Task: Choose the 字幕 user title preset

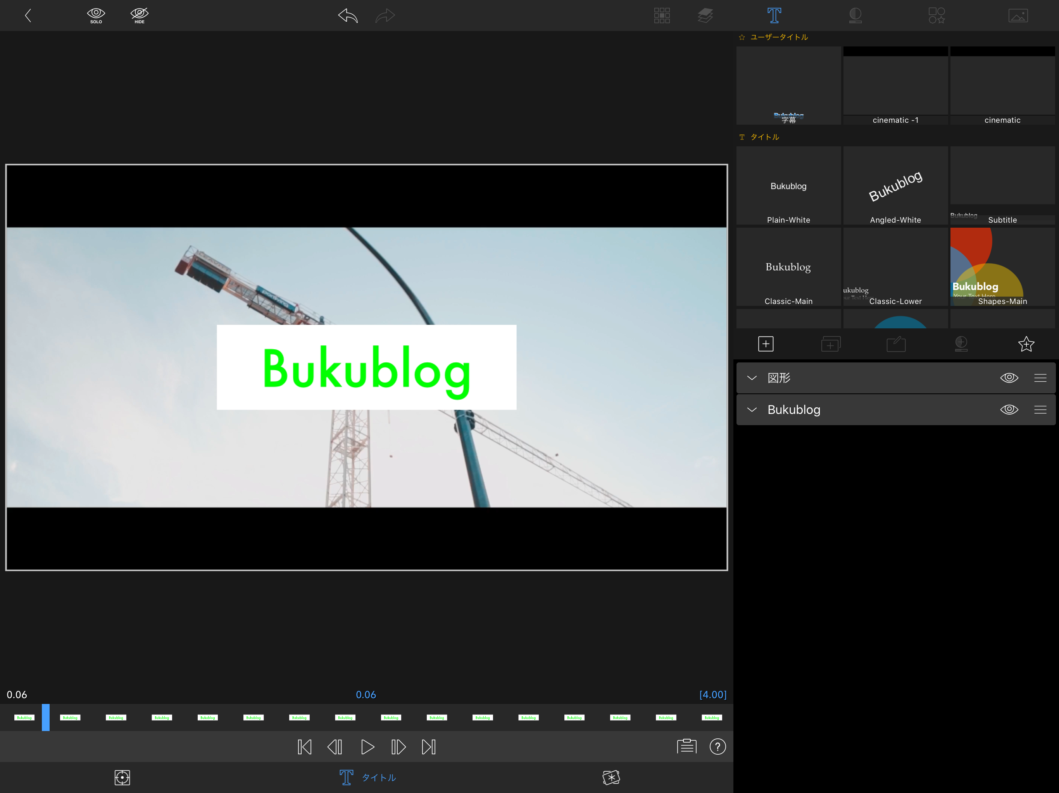Action: [788, 86]
